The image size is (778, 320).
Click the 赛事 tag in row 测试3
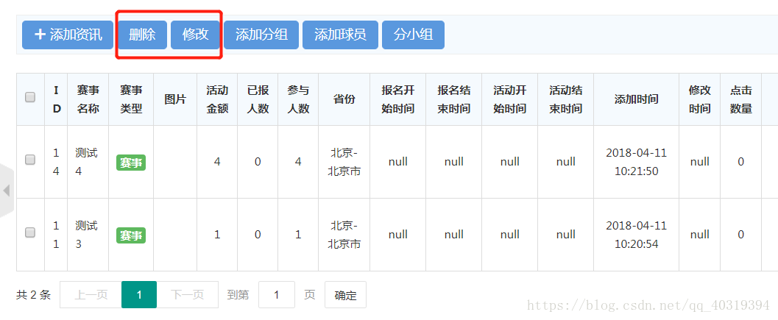tap(131, 235)
